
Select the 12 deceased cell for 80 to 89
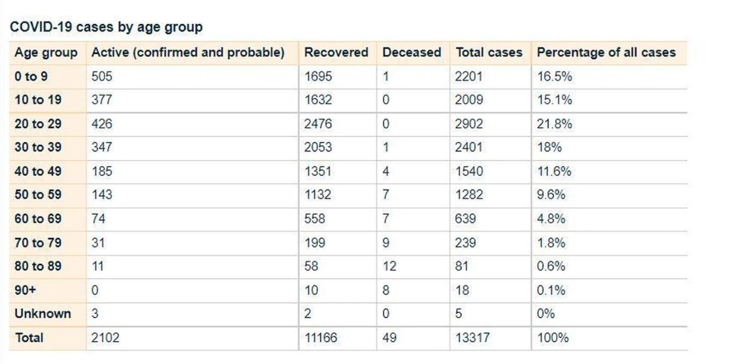(389, 266)
